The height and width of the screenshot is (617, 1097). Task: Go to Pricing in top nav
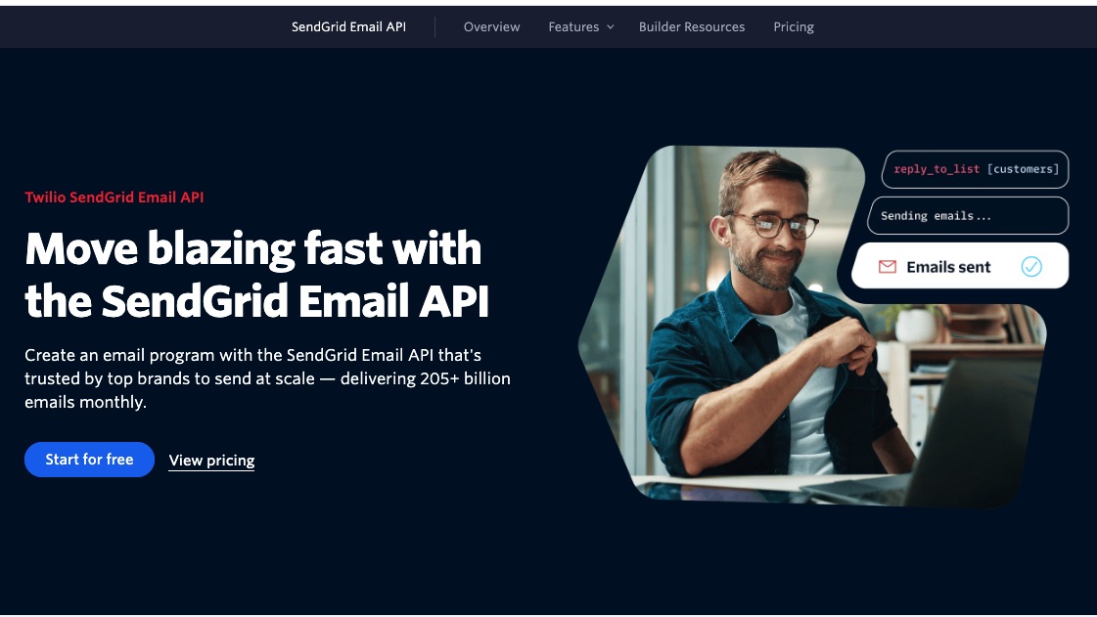tap(794, 26)
